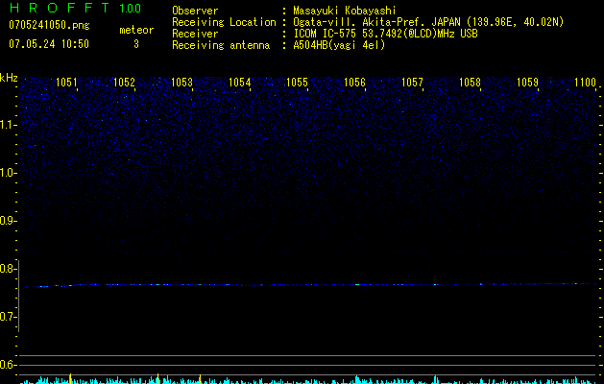Viewport: 604px width, 384px height.
Task: Click the gray vertical range bar beside 0.8 kHz
Action: 18,296
